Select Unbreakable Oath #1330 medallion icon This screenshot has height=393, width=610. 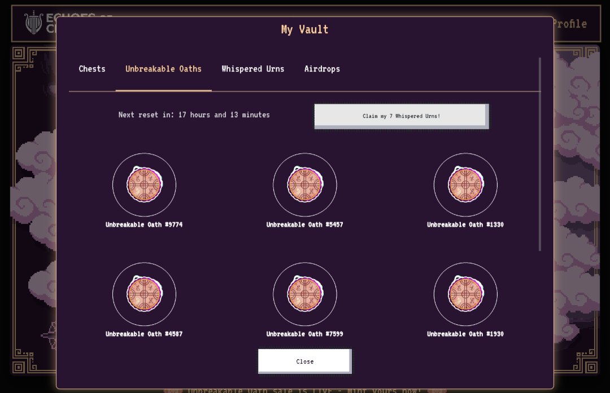point(465,184)
